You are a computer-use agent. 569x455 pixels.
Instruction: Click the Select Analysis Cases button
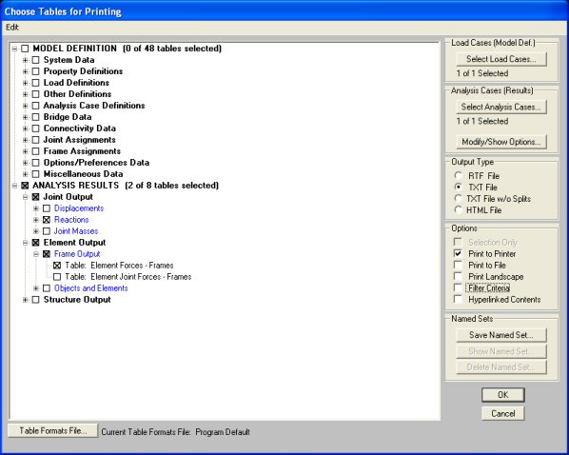pyautogui.click(x=501, y=107)
